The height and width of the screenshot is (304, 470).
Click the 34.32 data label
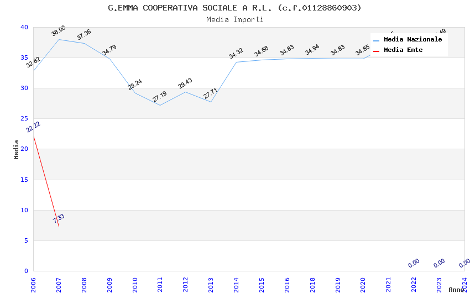(x=236, y=53)
